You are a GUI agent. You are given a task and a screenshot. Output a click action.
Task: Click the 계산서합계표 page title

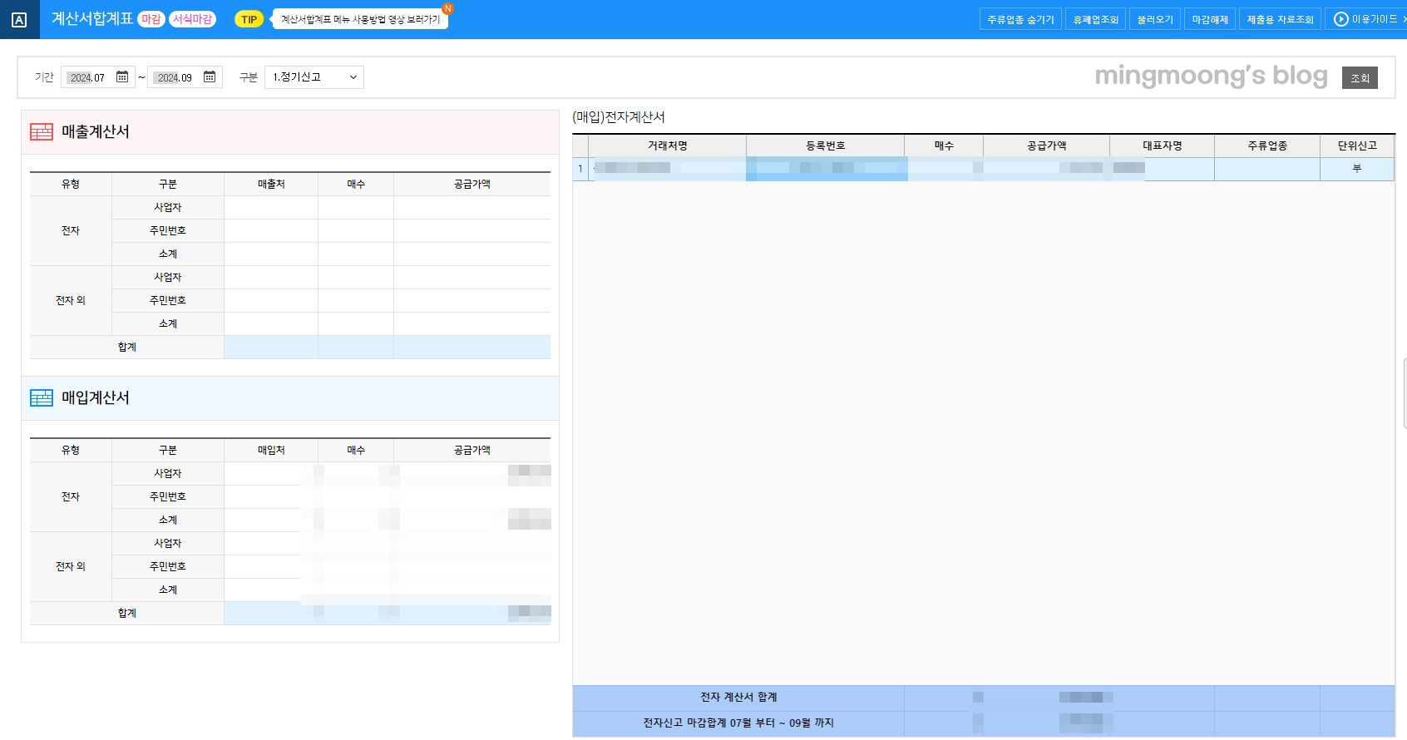pos(92,18)
